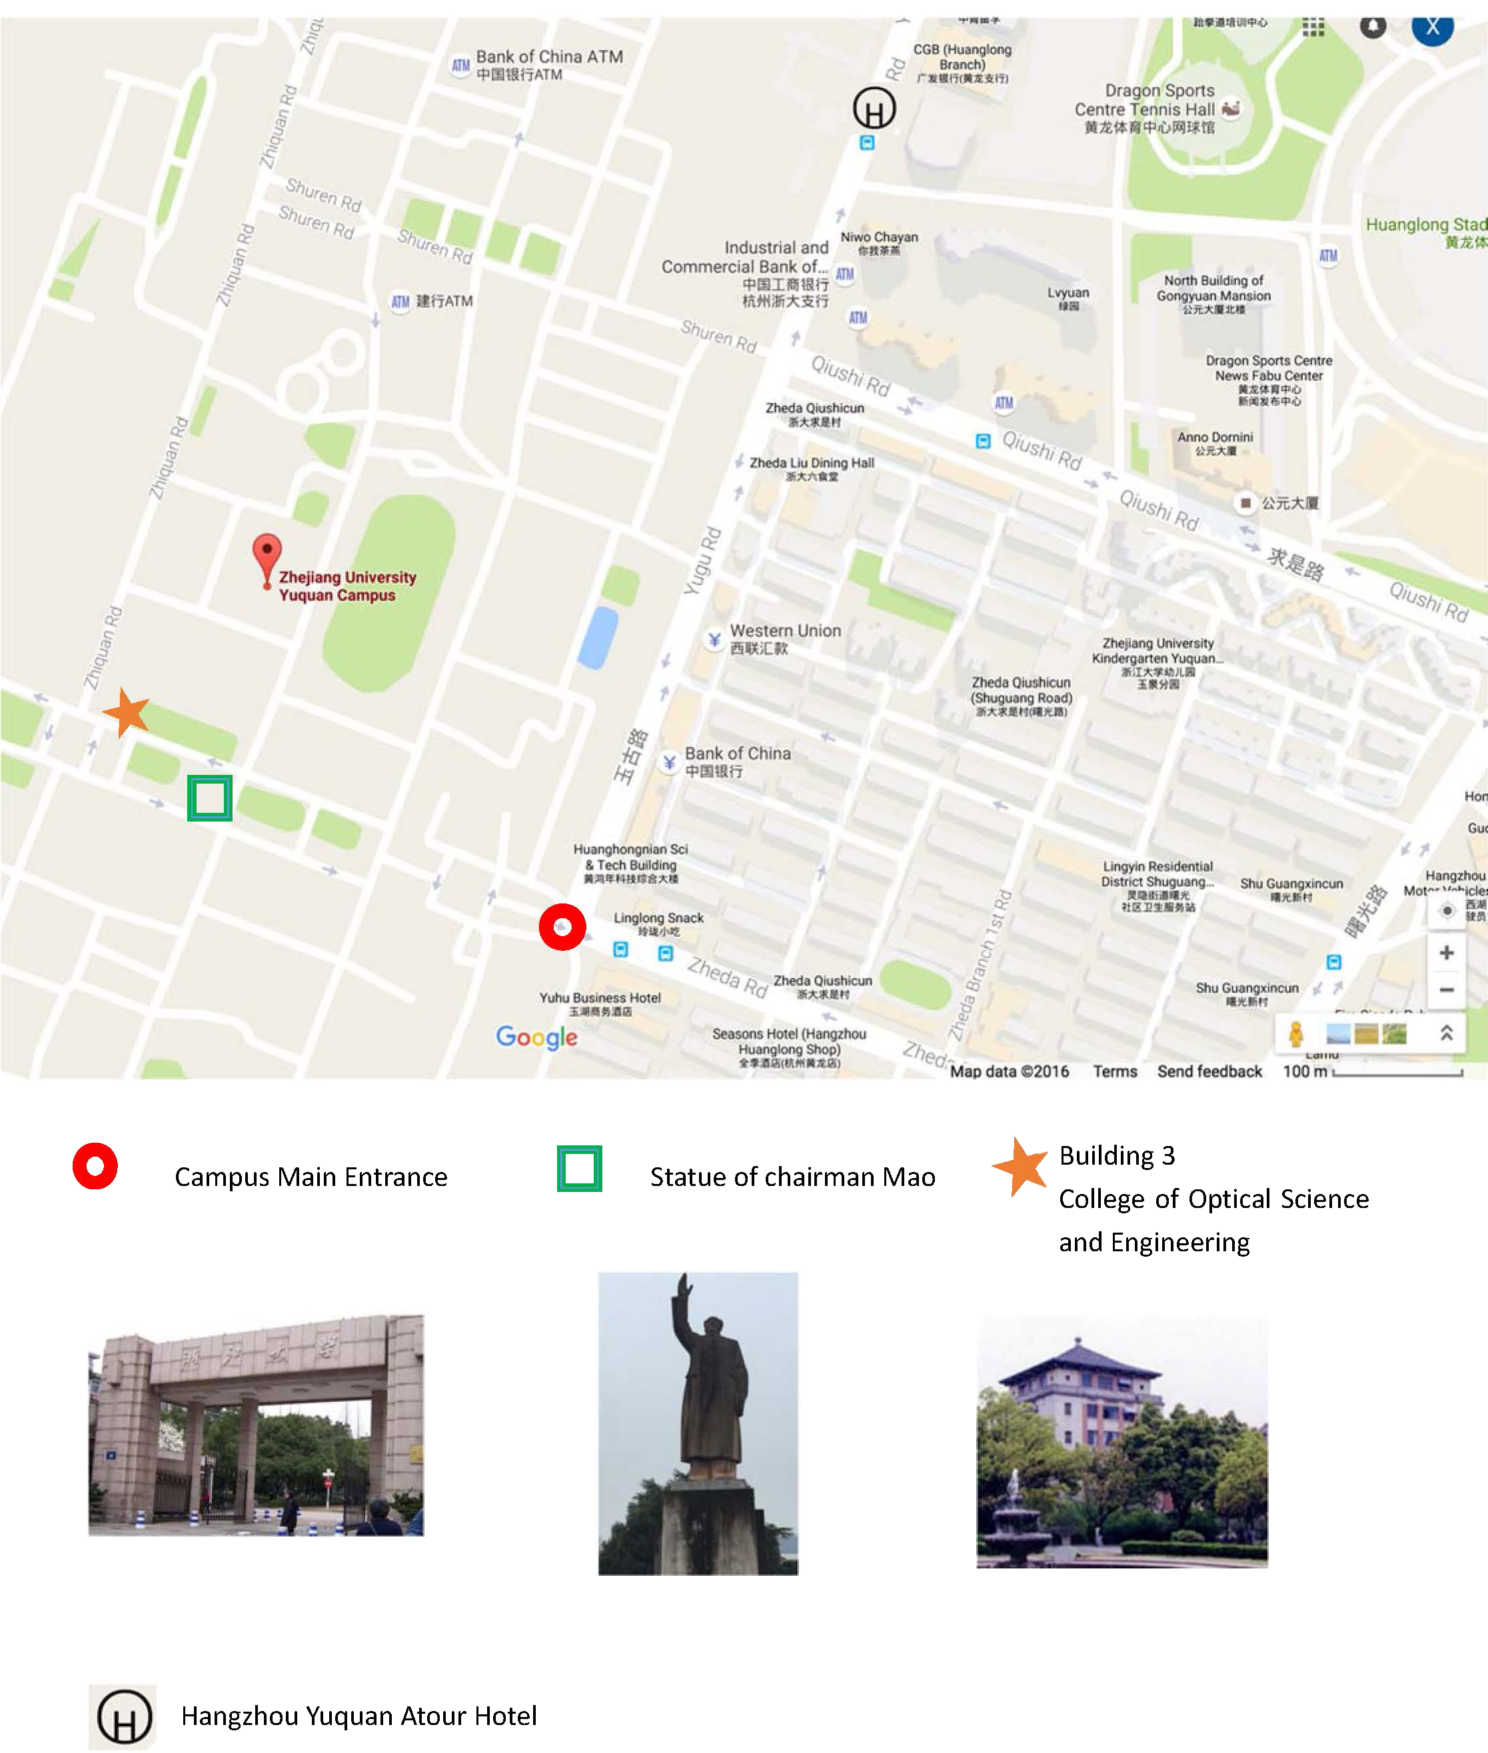Click the Send feedback link
This screenshot has height=1753, width=1488.
[1209, 1071]
